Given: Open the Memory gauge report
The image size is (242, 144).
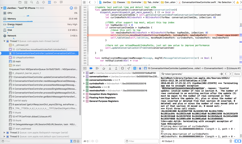Looking at the screenshot, I should point(12,19).
